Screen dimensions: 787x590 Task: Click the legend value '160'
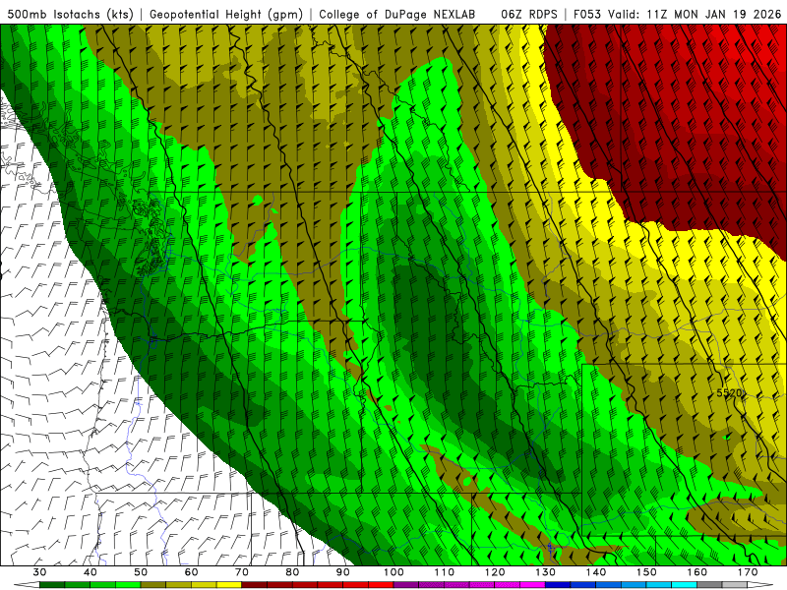pos(697,572)
